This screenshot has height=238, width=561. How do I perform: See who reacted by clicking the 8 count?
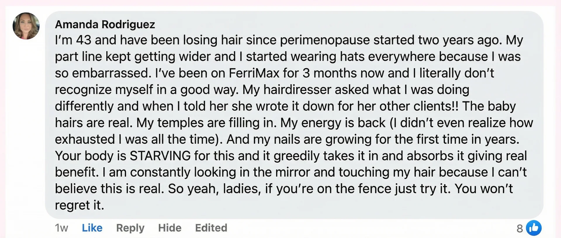pos(520,228)
